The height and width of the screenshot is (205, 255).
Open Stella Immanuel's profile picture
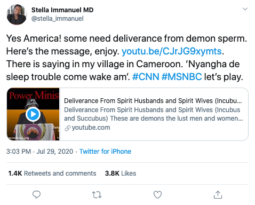tap(17, 14)
